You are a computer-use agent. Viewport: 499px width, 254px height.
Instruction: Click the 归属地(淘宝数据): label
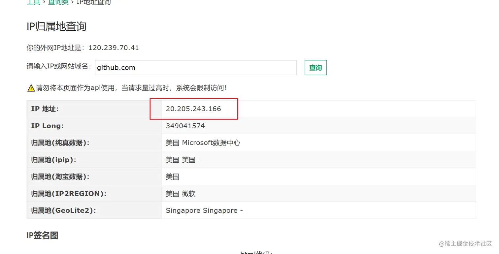(x=60, y=177)
